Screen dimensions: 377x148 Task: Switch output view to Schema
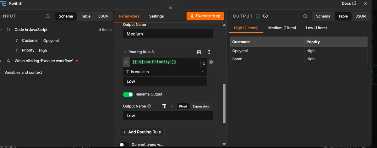tap(323, 16)
